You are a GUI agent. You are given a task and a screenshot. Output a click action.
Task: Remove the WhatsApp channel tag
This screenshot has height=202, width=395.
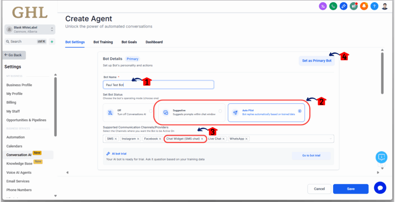point(246,139)
